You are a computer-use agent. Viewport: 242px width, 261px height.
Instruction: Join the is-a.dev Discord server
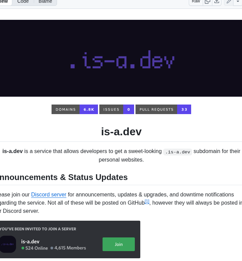pyautogui.click(x=118, y=244)
